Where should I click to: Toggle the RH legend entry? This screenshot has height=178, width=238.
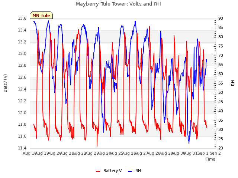click(x=135, y=171)
